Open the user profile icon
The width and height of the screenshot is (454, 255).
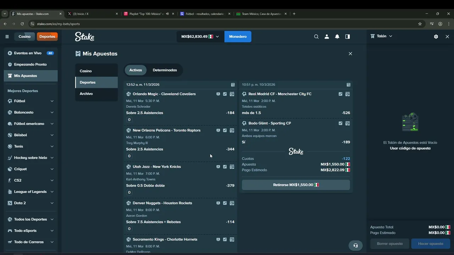point(327,36)
